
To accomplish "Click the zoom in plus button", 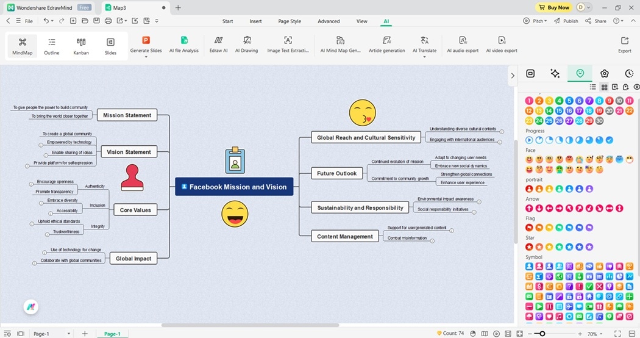I will click(x=580, y=334).
